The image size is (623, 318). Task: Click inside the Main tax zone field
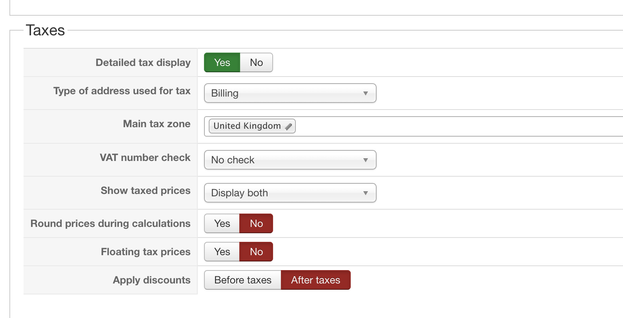pyautogui.click(x=432, y=126)
